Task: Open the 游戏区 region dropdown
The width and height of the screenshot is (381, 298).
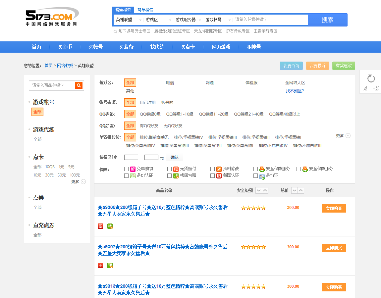Action: click(158, 20)
